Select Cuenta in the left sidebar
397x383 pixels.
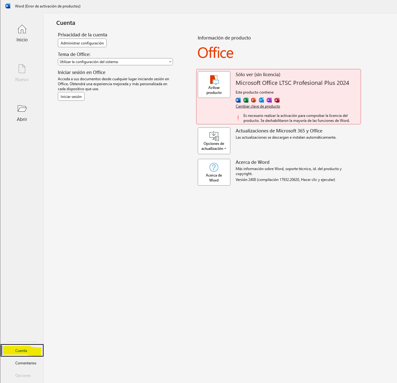[21, 351]
